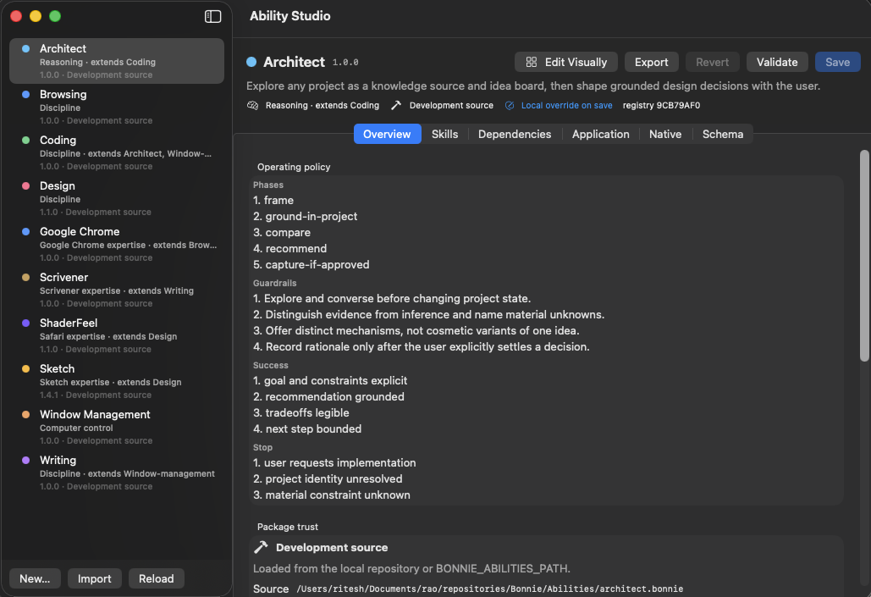The width and height of the screenshot is (871, 597).
Task: Click the purple dot beside ShaderFeel
Action: point(25,323)
